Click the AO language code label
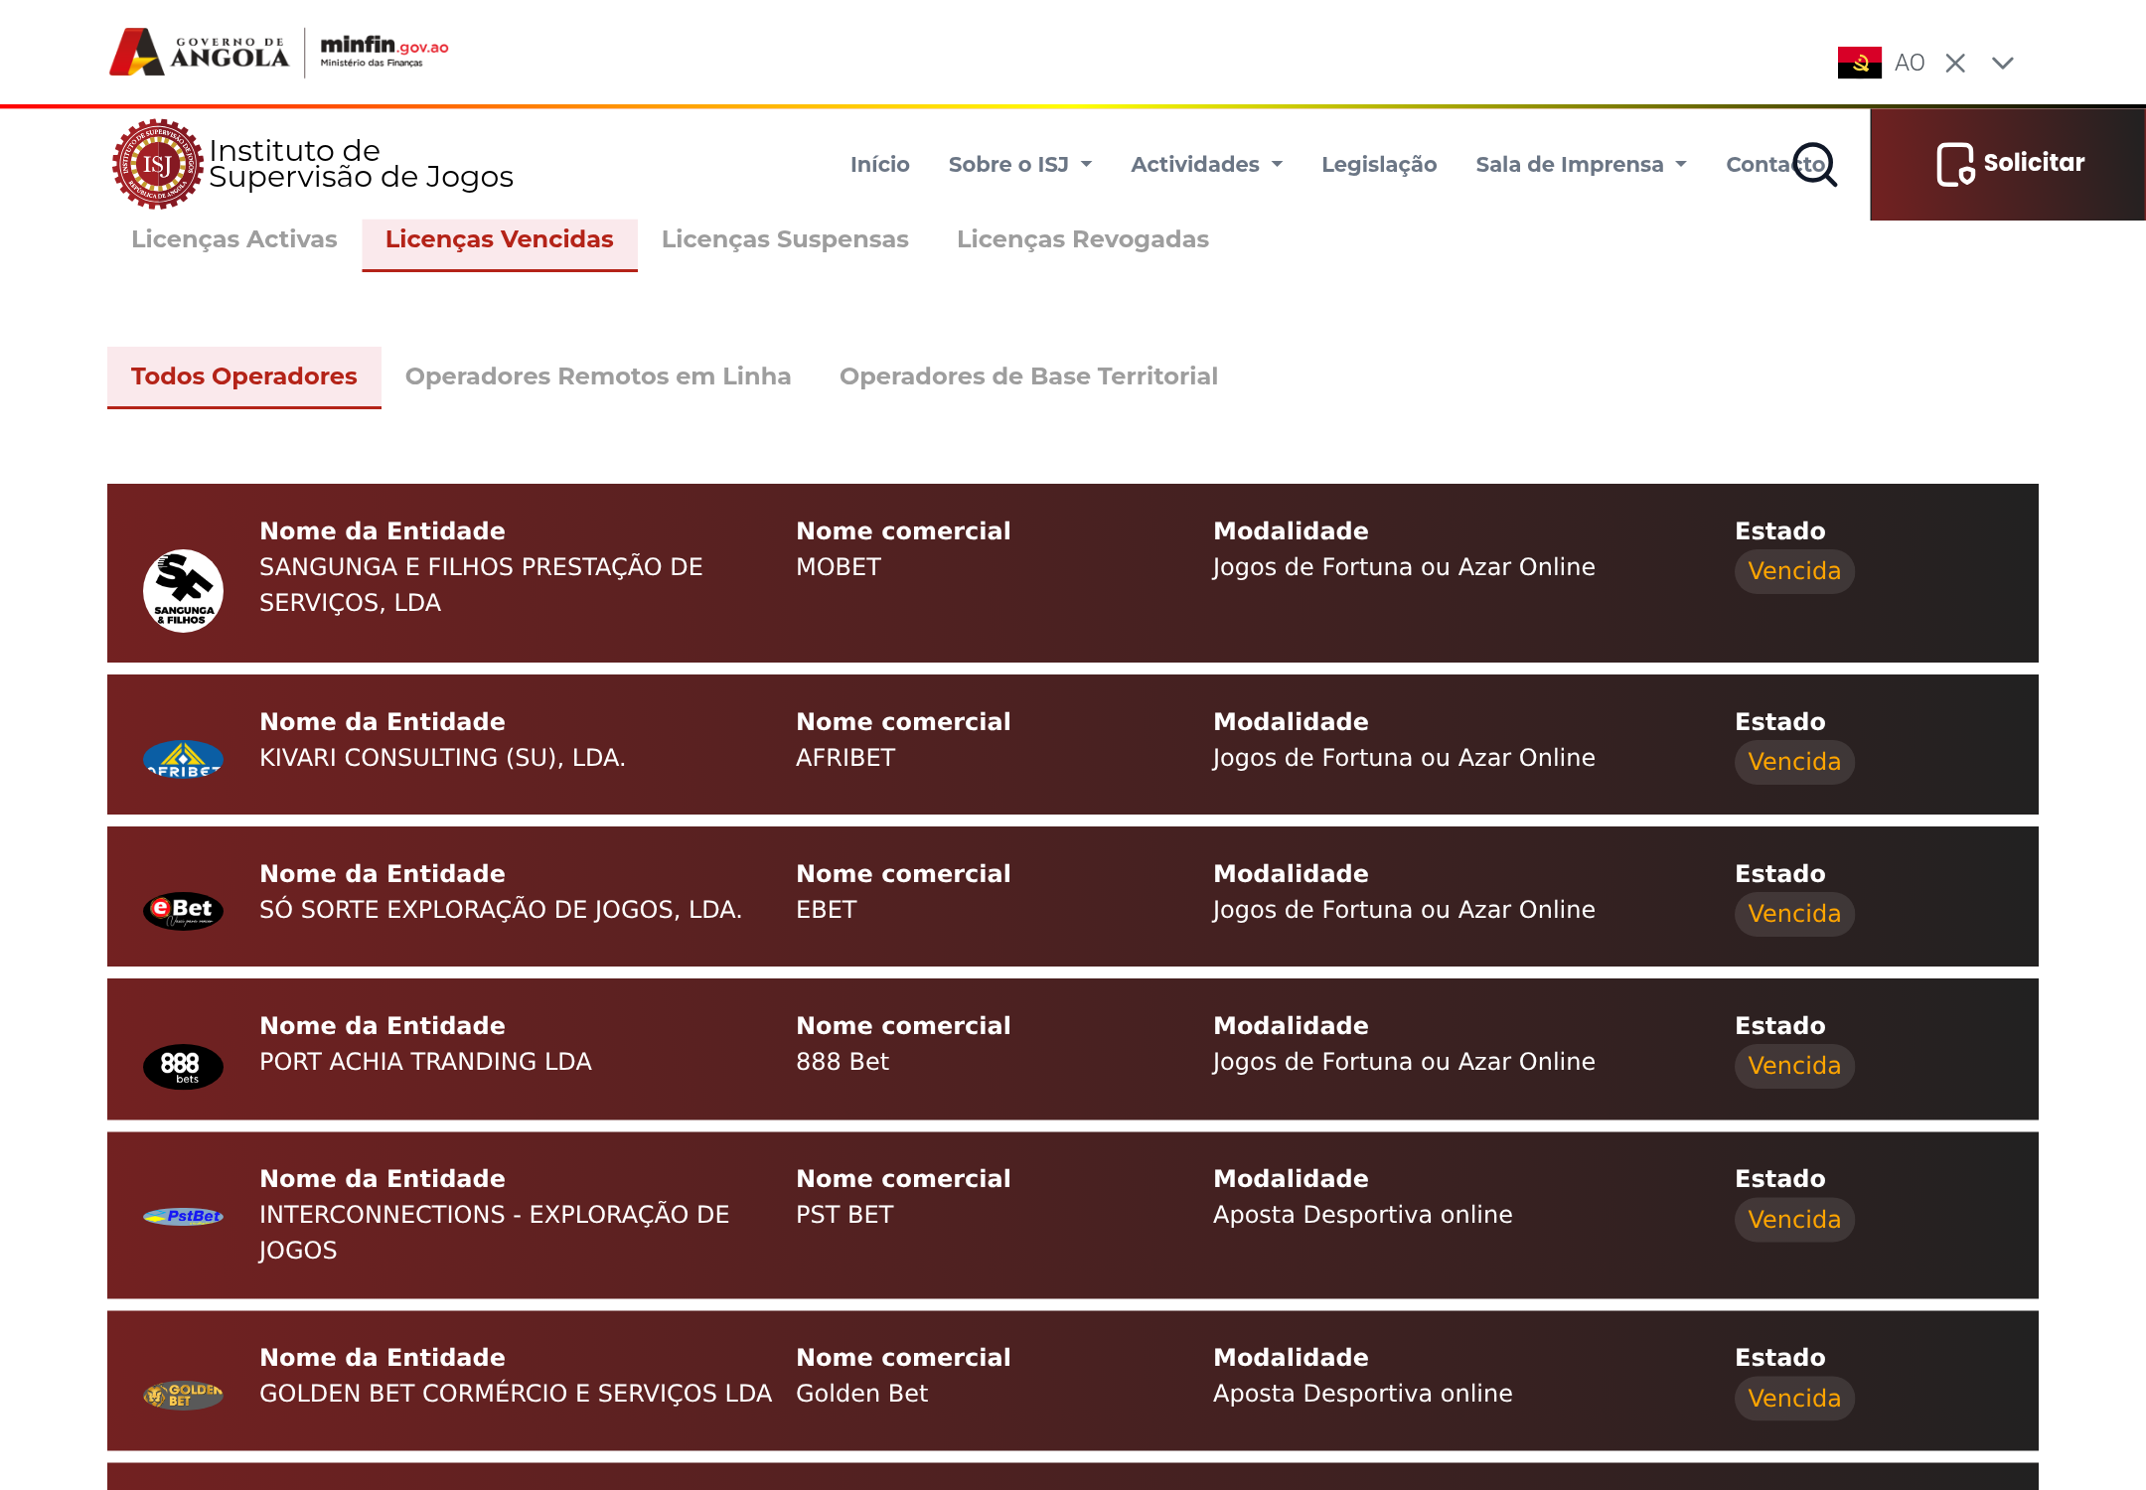 (1910, 63)
